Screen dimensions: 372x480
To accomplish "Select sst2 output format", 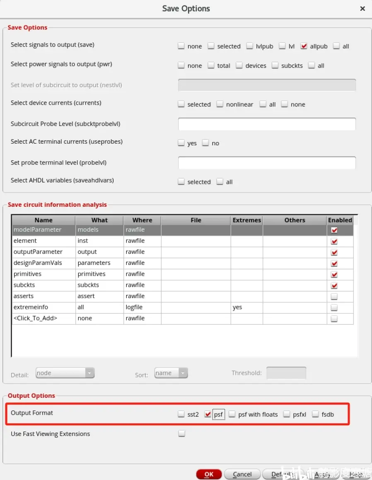I will (x=181, y=414).
